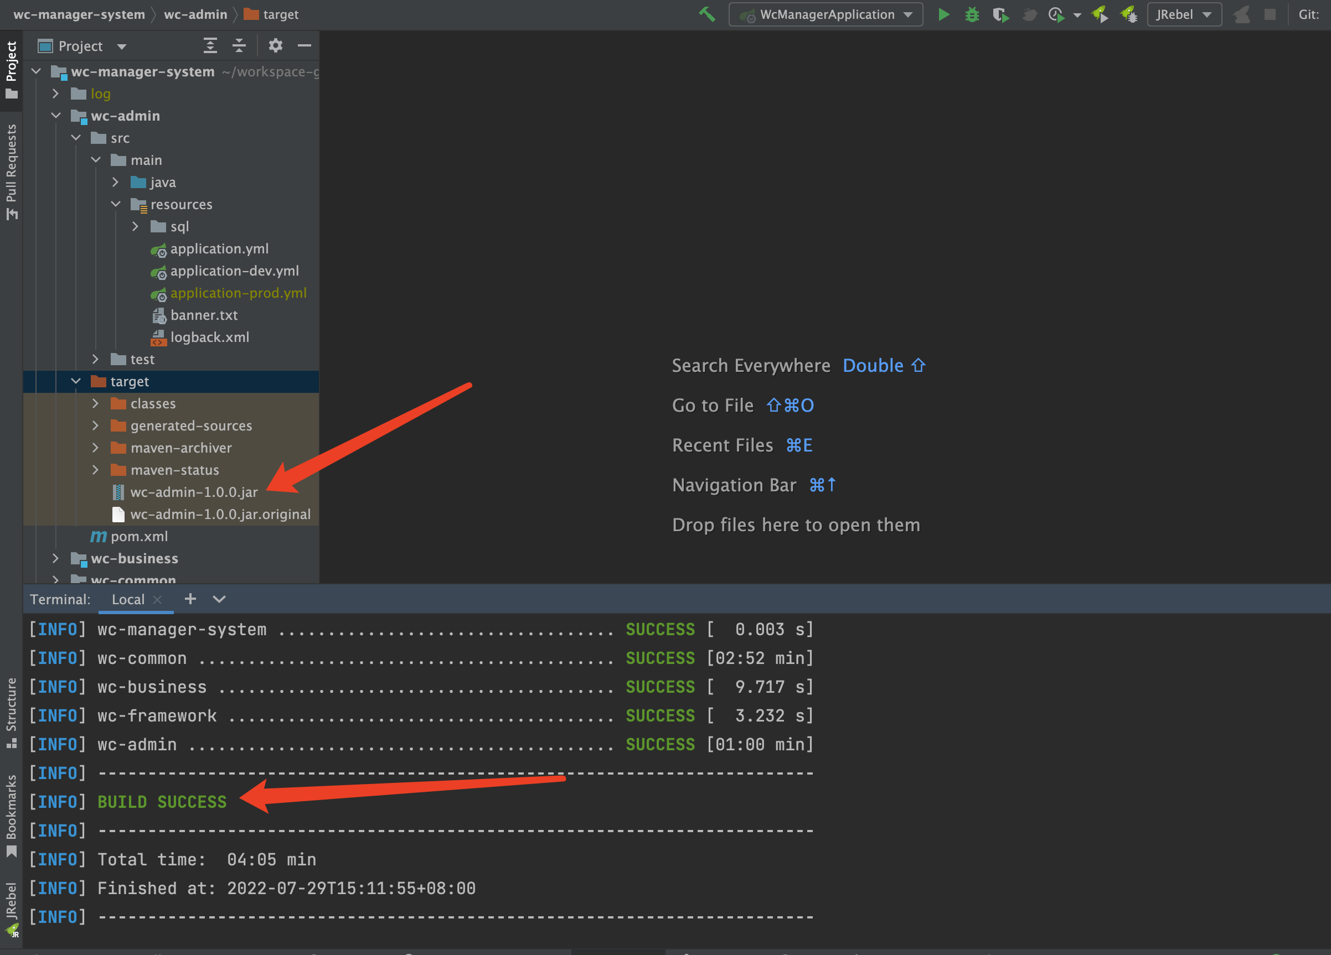Run with Coverage shield icon
This screenshot has height=955, width=1331.
1000,14
